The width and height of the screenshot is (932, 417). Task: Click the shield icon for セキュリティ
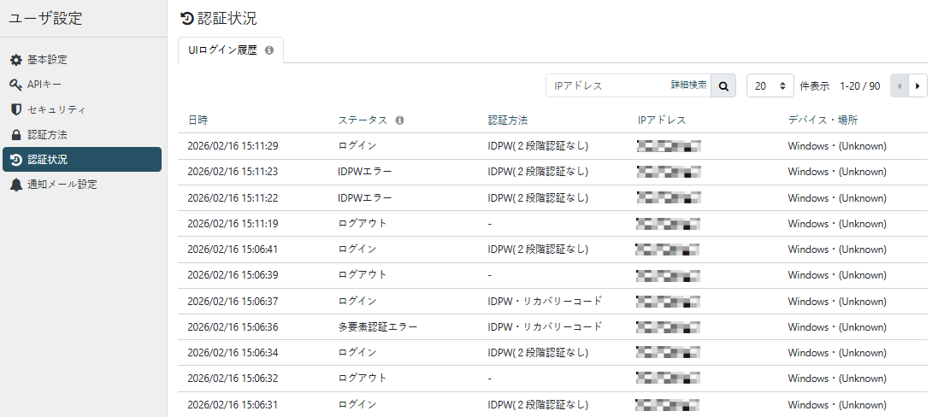coord(15,109)
